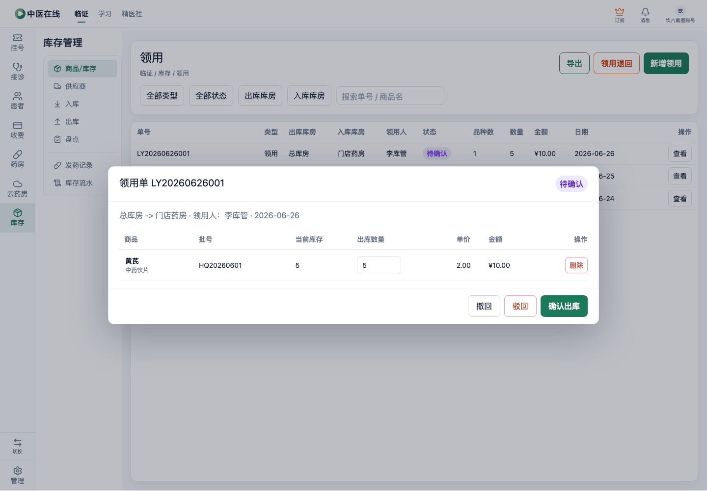This screenshot has height=491, width=707.
Task: Click the 中医在线 logo icon
Action: point(20,14)
